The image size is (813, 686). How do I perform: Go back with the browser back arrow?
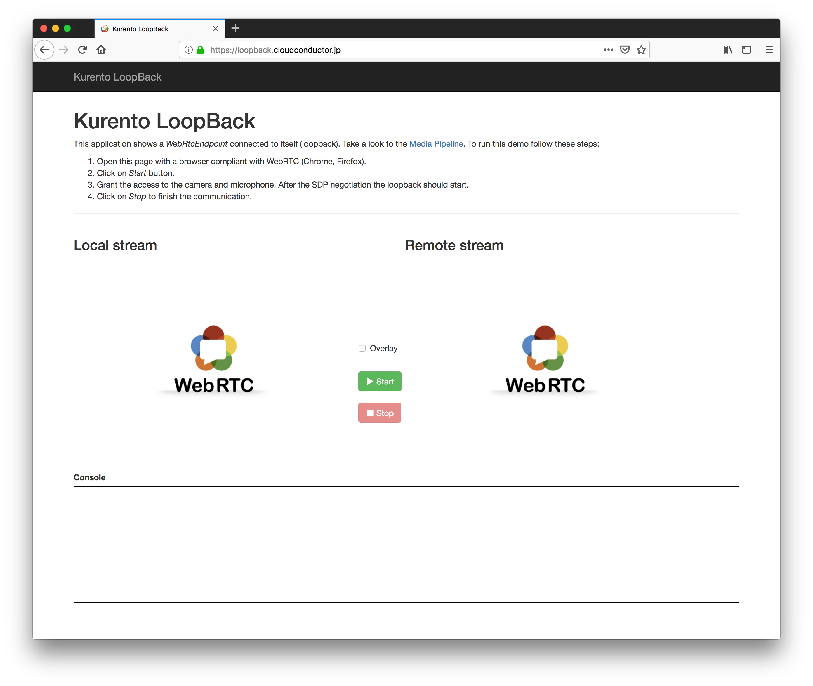pyautogui.click(x=44, y=50)
